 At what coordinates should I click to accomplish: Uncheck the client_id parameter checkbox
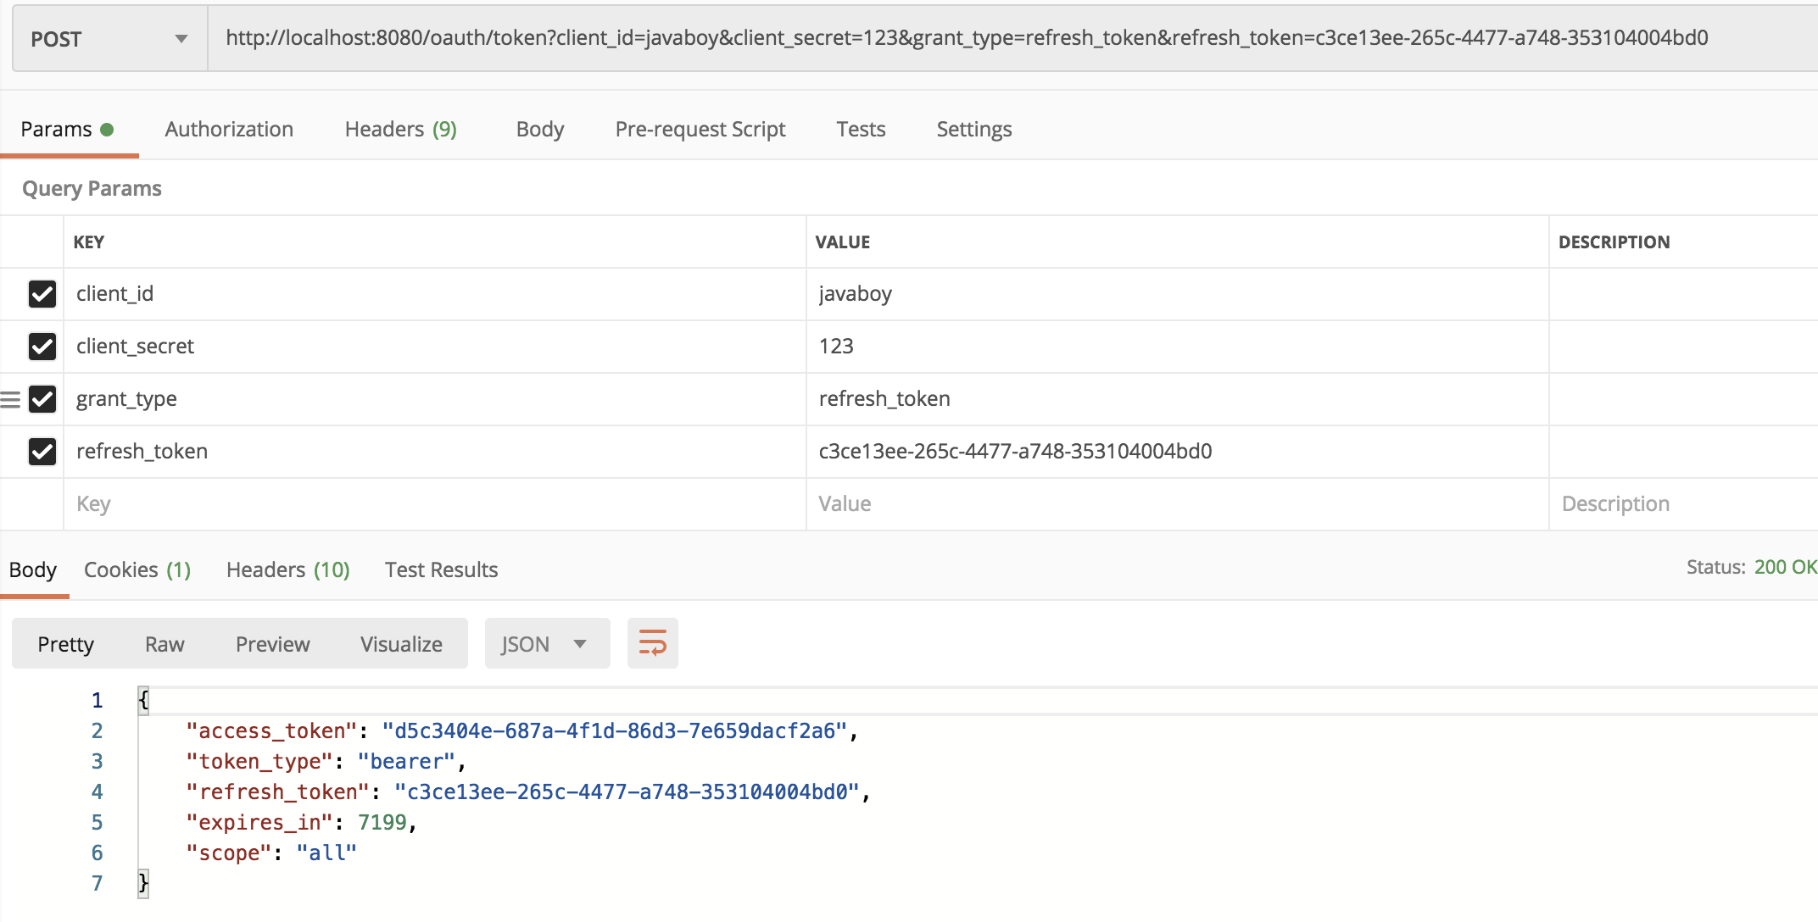pyautogui.click(x=42, y=294)
